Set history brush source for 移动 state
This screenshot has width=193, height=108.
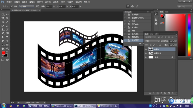pos(125,21)
